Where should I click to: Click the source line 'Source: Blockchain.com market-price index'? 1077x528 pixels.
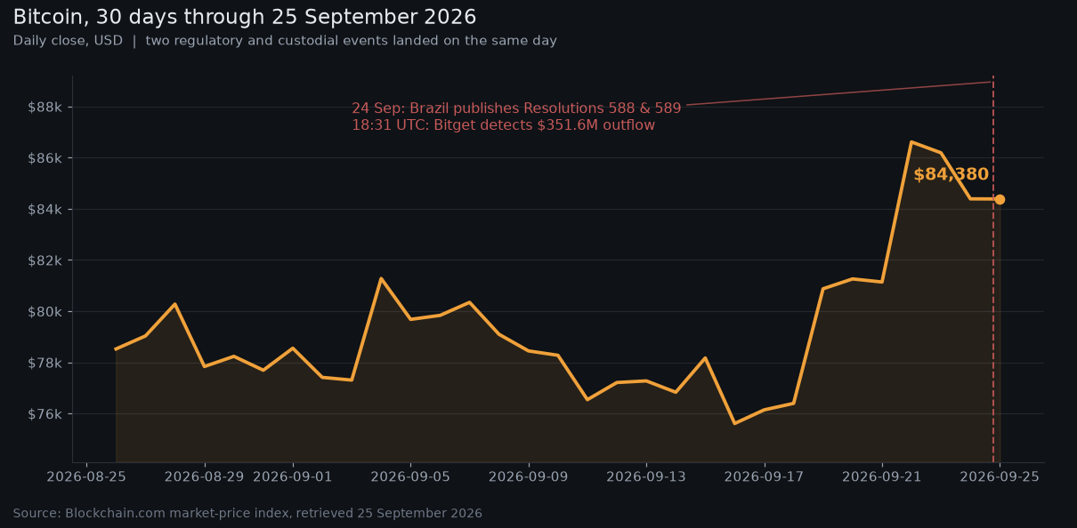pos(247,514)
